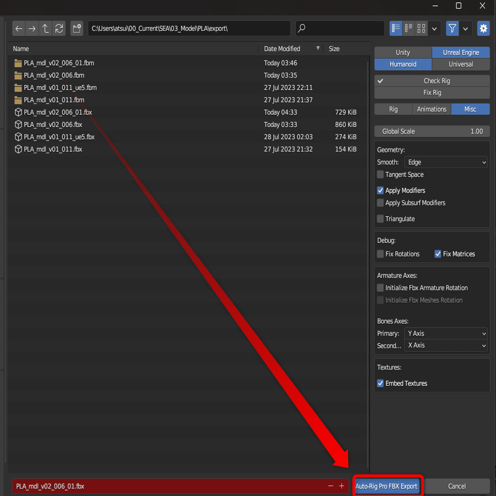Click cube icon of PLA_mdl_v01_011.fbx
Screen dimensions: 496x496
18,149
